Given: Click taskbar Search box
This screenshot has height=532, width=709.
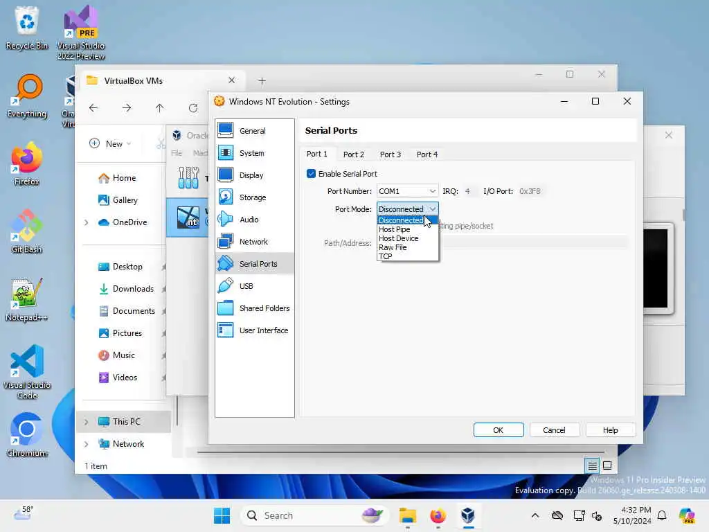Looking at the screenshot, I should point(314,515).
